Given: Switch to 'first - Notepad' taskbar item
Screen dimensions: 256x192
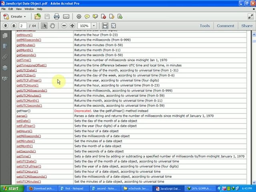Looking at the screenshot, I should [x=73, y=188].
